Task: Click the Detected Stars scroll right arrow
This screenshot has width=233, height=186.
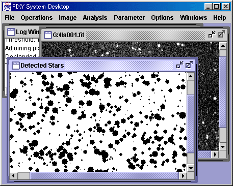Action: point(183,176)
